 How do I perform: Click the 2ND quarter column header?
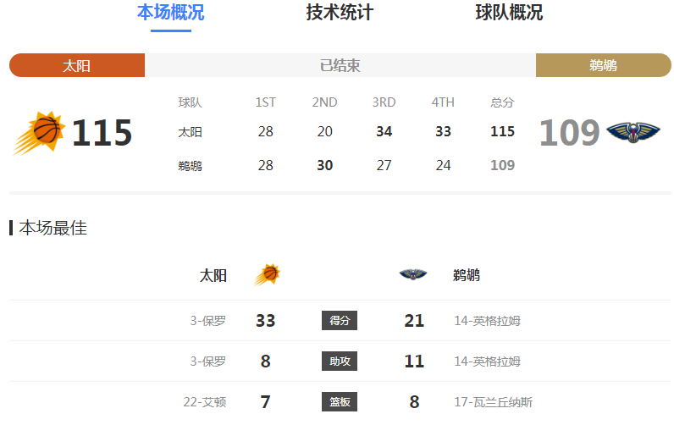coord(324,102)
